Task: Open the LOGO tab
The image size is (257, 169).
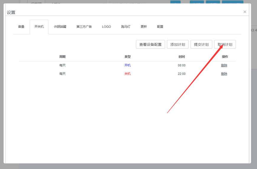Action: [x=106, y=27]
